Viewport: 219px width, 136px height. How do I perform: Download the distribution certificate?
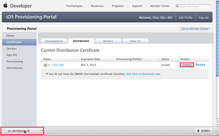[187, 65]
